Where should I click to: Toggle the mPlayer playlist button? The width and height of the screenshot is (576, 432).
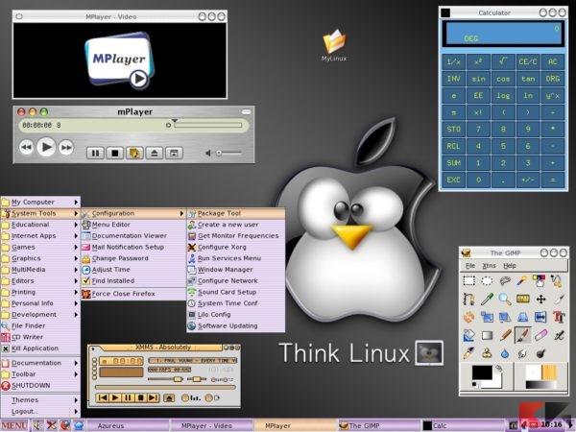134,153
